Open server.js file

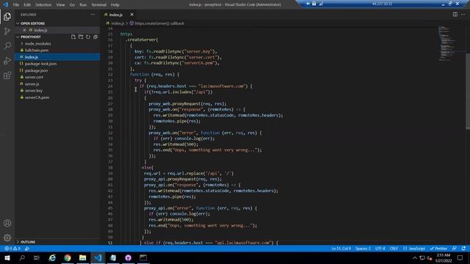[x=32, y=84]
